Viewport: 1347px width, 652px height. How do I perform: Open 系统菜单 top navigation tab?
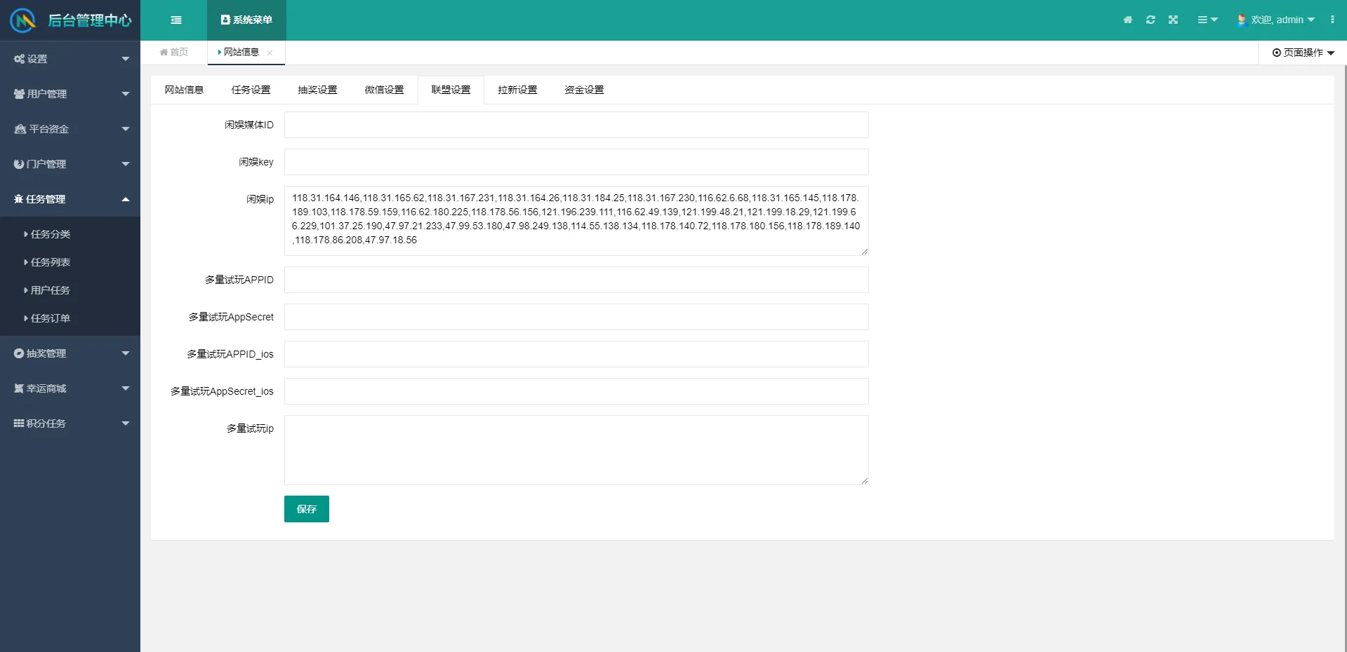[x=246, y=20]
